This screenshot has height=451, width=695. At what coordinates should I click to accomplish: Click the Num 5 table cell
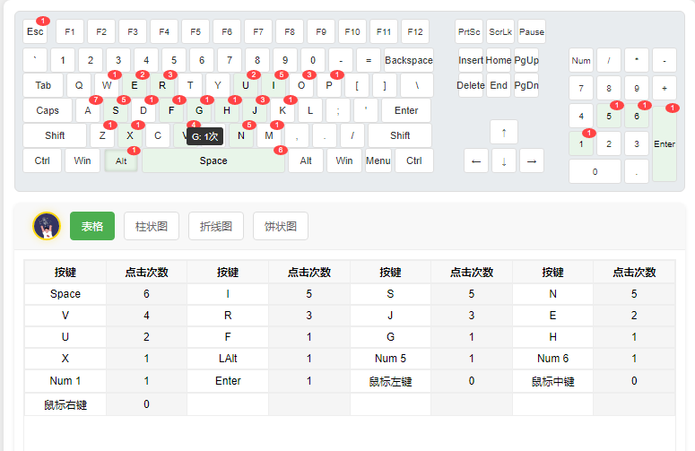pyautogui.click(x=390, y=359)
